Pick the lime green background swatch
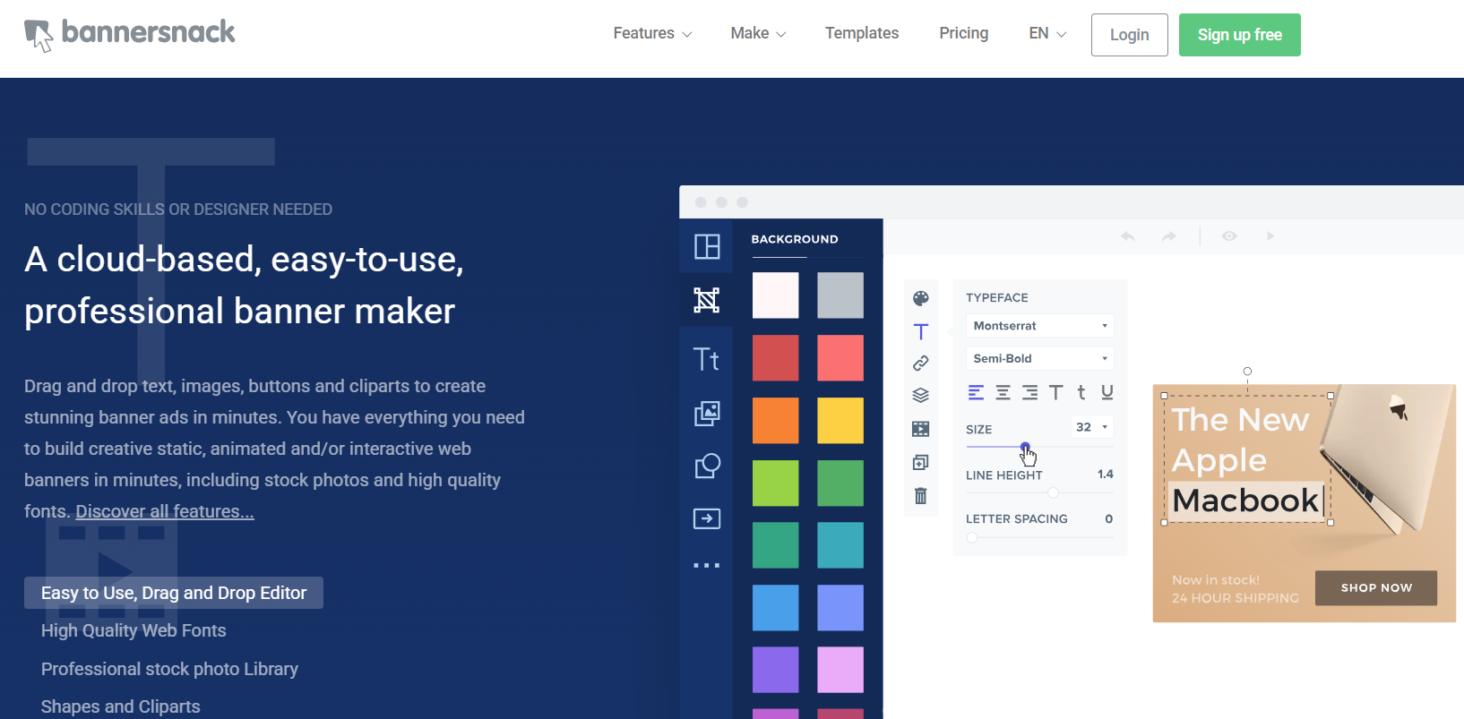The width and height of the screenshot is (1464, 719). point(775,483)
